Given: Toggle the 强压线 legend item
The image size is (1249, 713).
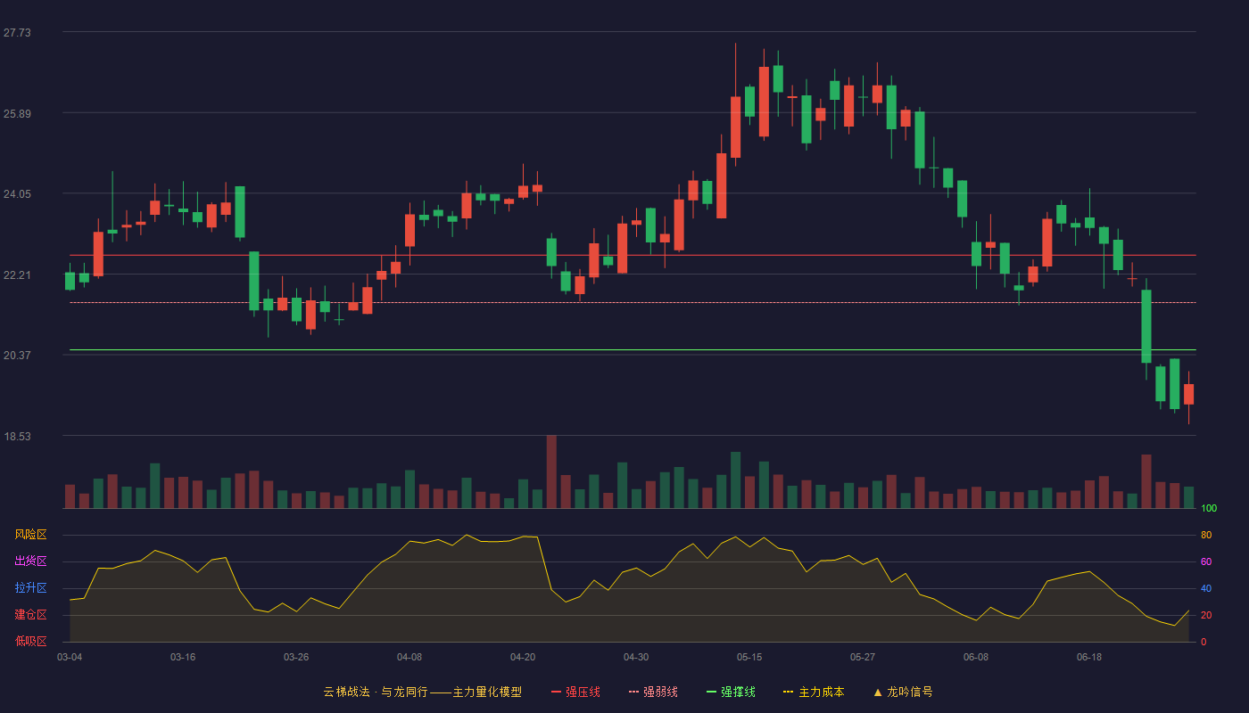Looking at the screenshot, I should coord(575,692).
